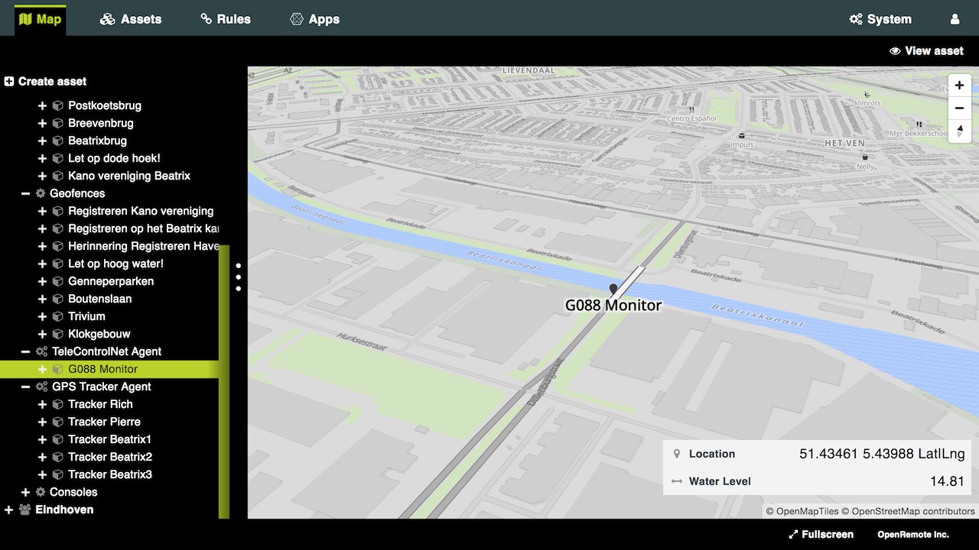This screenshot has height=550, width=979.
Task: Expand the G088 Monitor node
Action: coord(43,369)
